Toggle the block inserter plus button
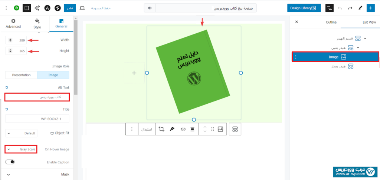The image size is (380, 180). tap(370, 8)
